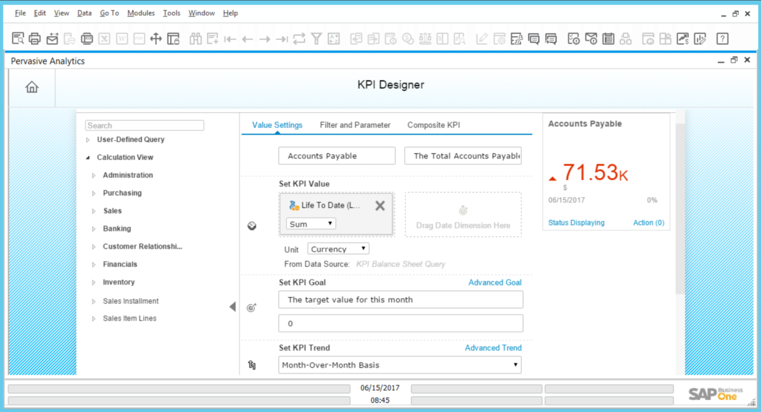The height and width of the screenshot is (412, 761).
Task: Click in the Search field
Action: coord(144,125)
